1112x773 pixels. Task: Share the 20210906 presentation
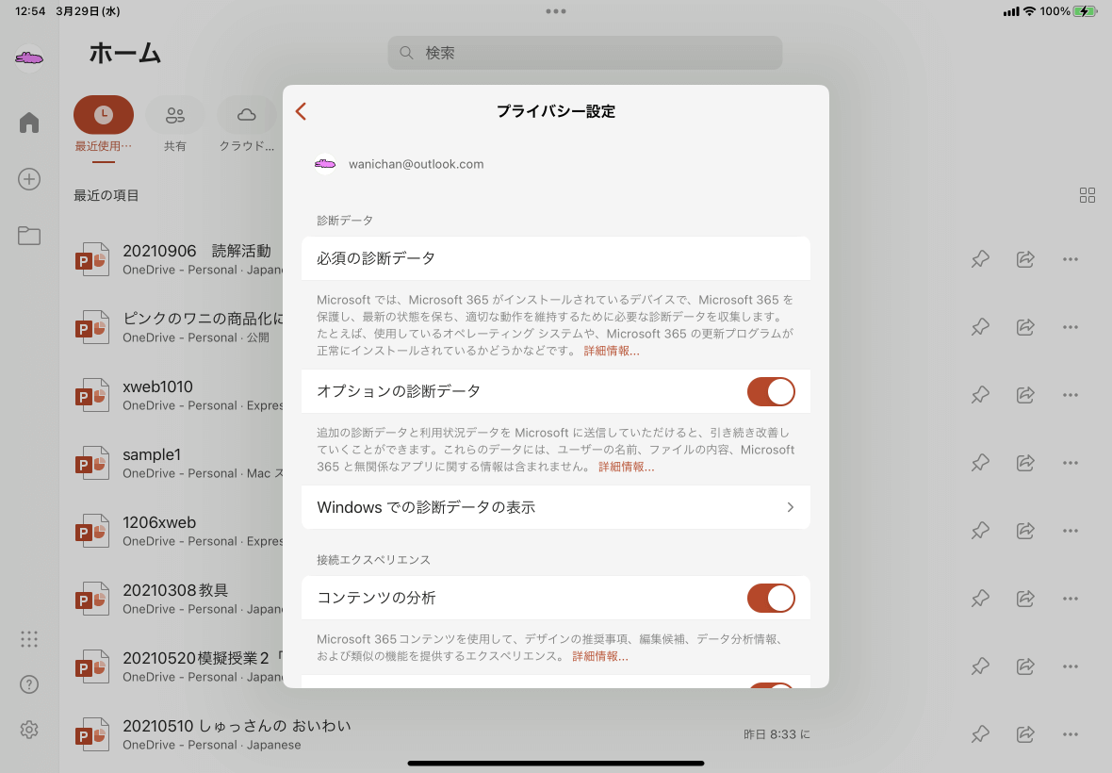click(x=1025, y=259)
